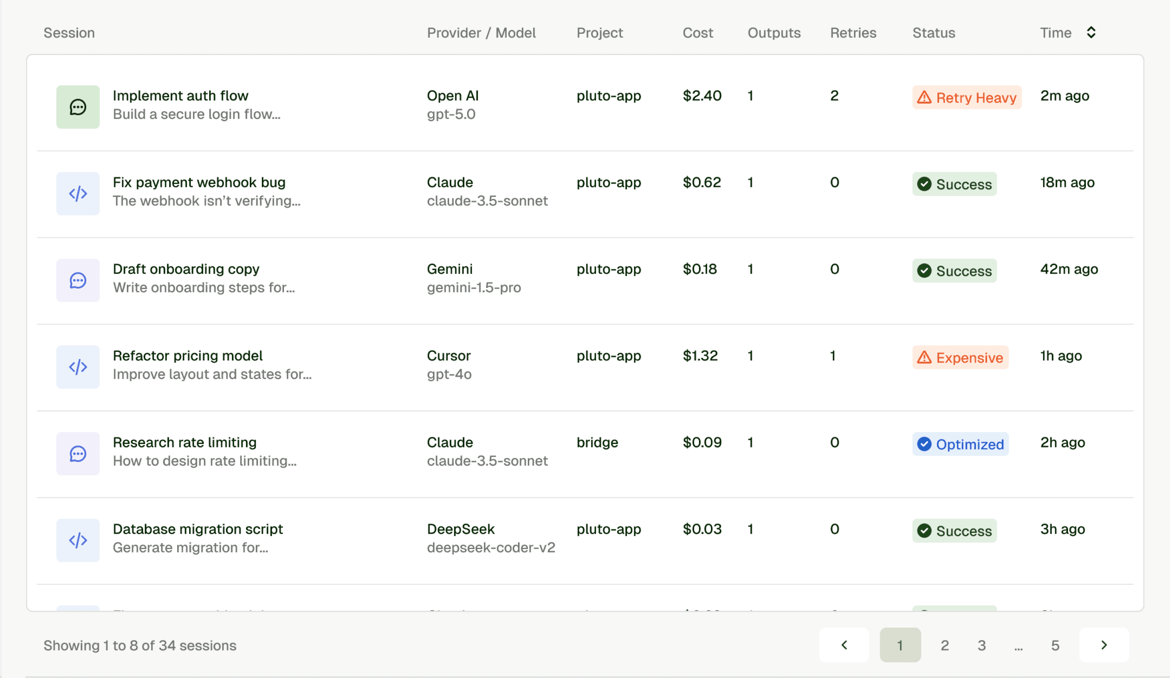Click the $0.09 cost cell

pyautogui.click(x=702, y=443)
